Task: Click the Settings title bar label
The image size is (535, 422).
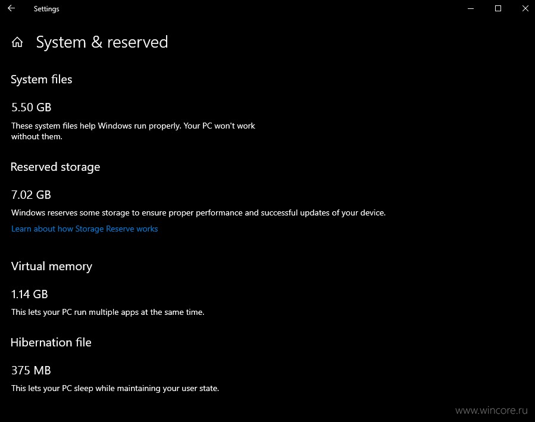Action: coord(46,9)
